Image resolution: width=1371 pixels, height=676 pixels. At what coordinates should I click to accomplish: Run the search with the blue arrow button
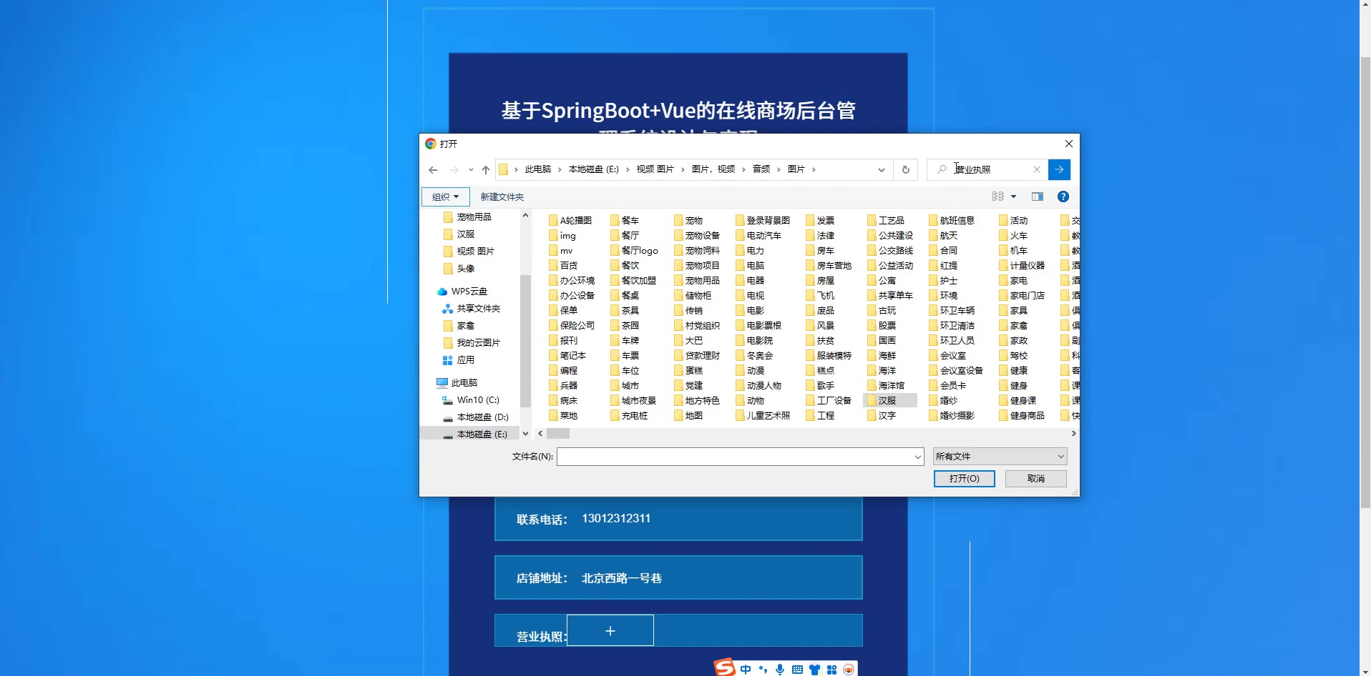(1059, 169)
